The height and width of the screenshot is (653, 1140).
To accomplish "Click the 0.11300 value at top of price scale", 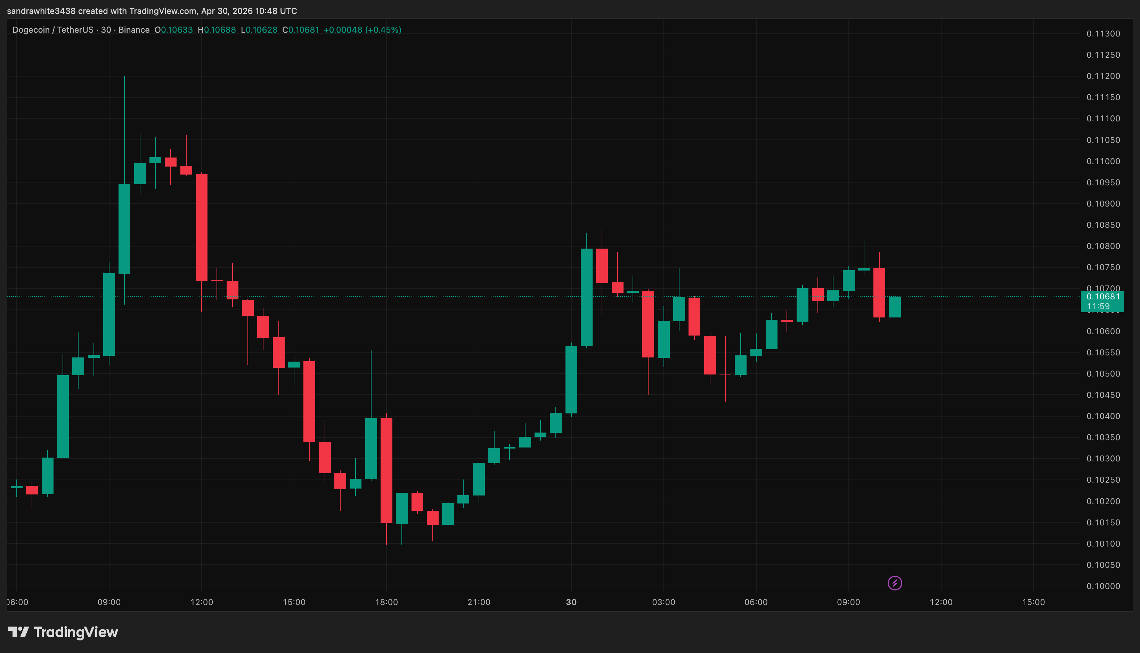I will coord(1105,33).
